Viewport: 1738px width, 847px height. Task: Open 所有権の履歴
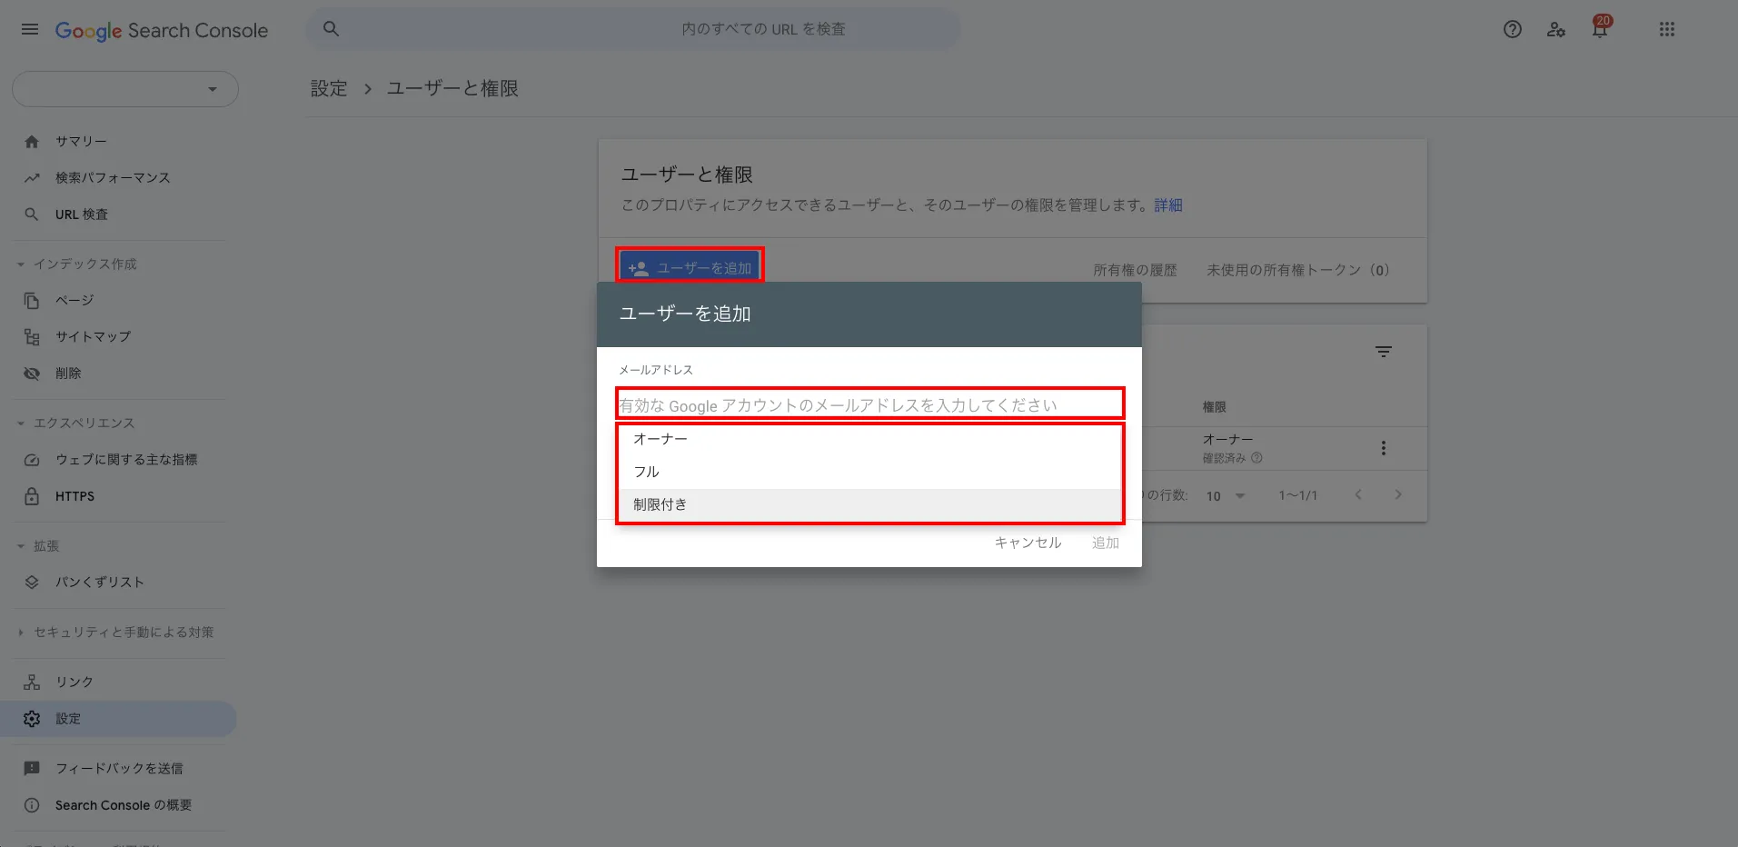pyautogui.click(x=1135, y=270)
